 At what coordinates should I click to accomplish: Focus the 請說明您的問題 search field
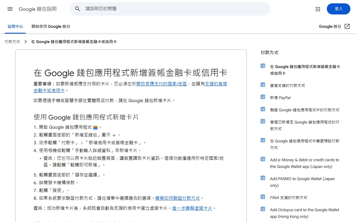(170, 9)
